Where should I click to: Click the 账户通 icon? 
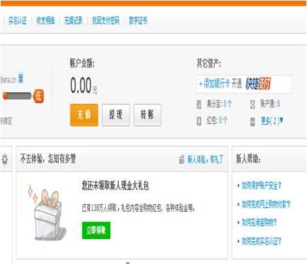252,105
